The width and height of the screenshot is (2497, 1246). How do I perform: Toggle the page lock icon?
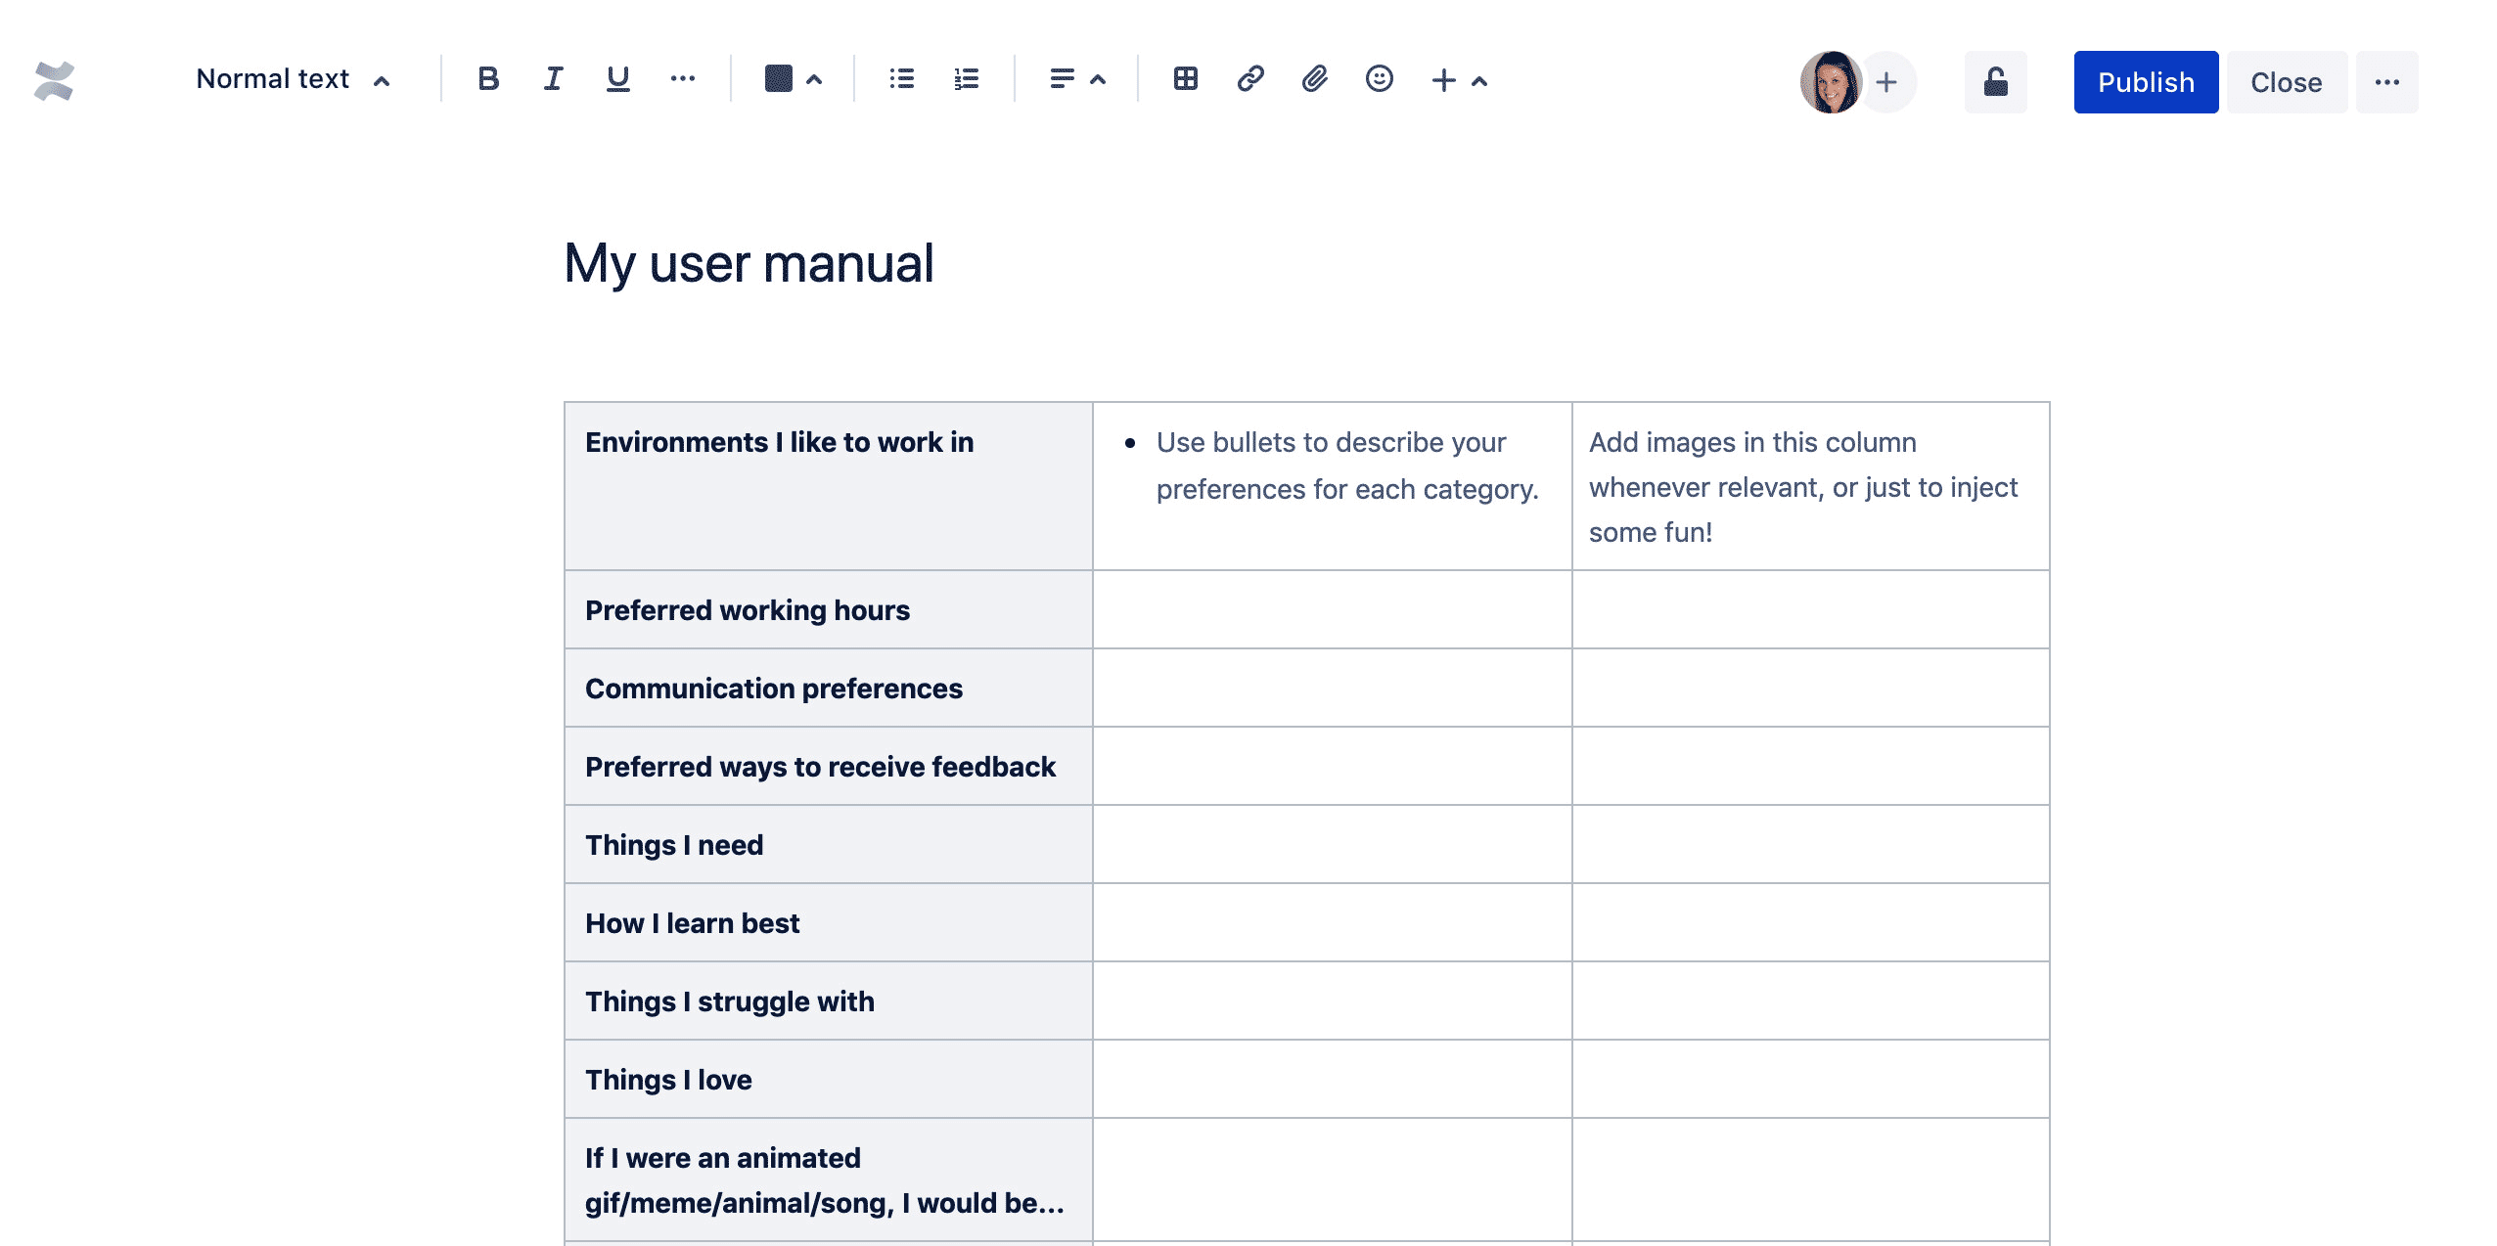tap(1995, 81)
